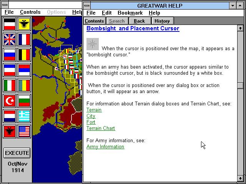
Task: Open the help window's File menu
Action: tap(91, 13)
